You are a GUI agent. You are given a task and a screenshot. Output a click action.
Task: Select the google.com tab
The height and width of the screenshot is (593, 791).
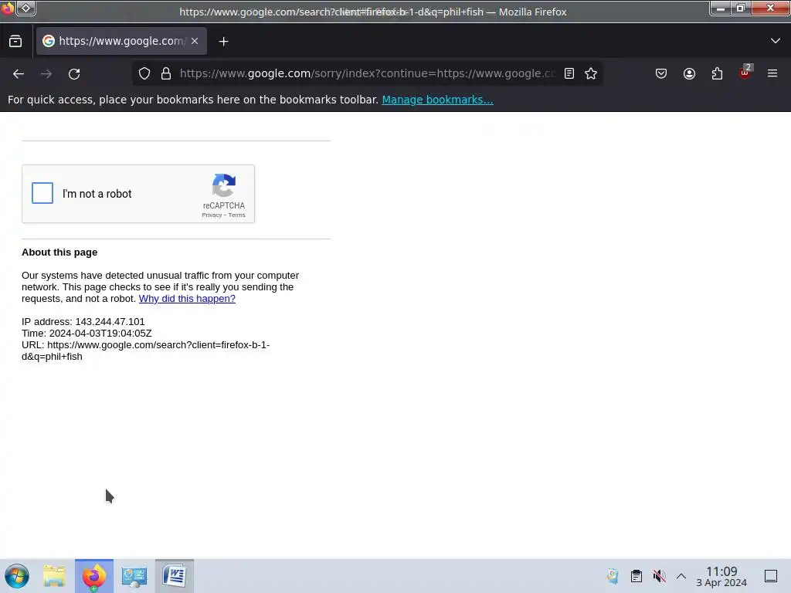coord(121,42)
